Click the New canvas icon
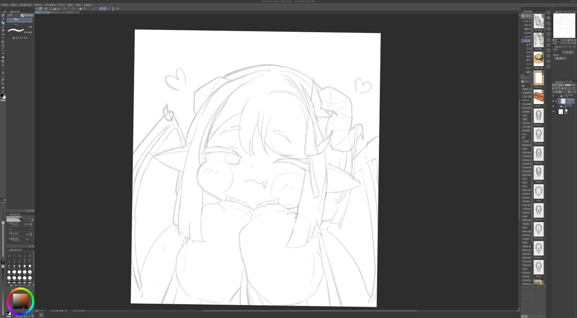Image resolution: width=577 pixels, height=318 pixels. pyautogui.click(x=51, y=9)
